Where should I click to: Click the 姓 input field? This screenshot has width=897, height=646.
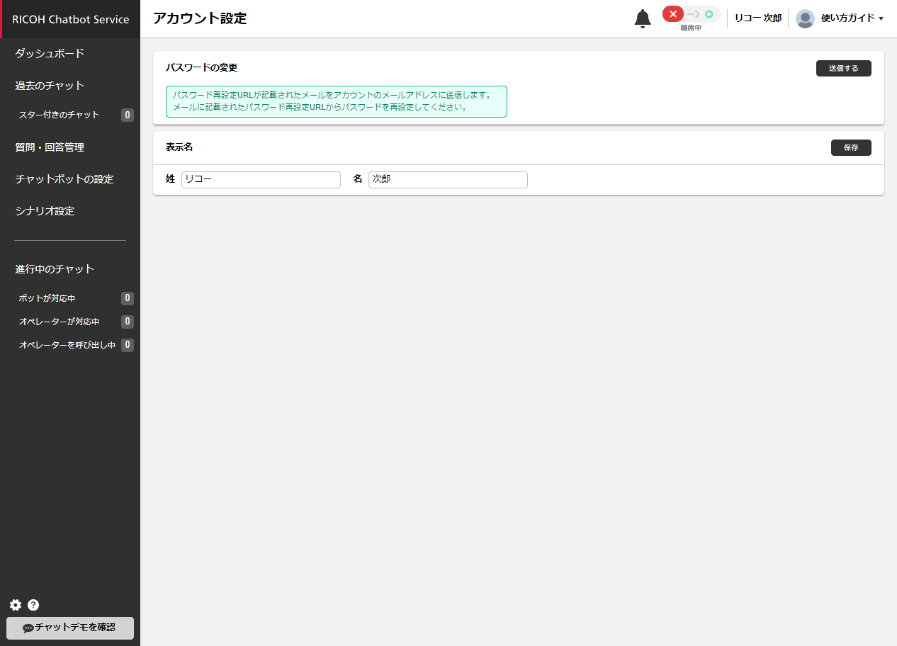point(261,180)
